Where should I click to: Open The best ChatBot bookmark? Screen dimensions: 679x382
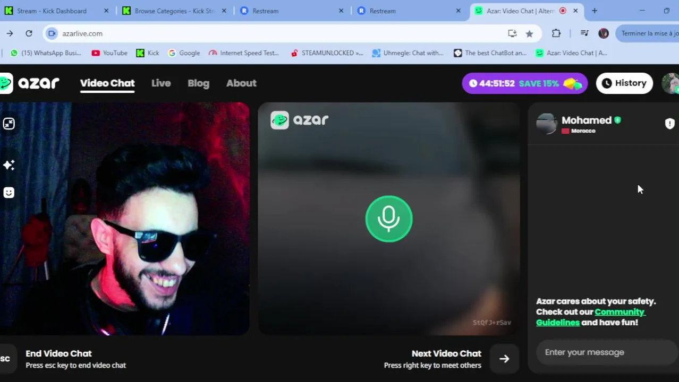tap(490, 53)
